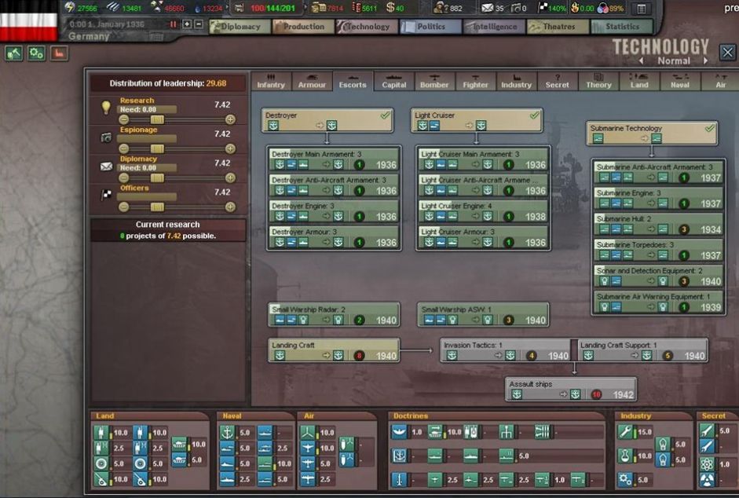Decrease Espionage leadership with the minus button
739x498 pixels.
[x=123, y=148]
